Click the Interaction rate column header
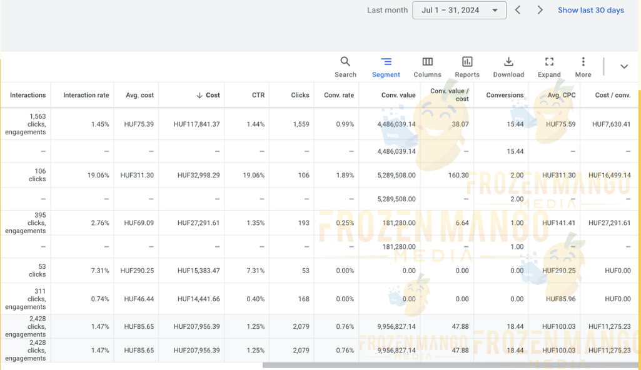This screenshot has width=641, height=370. (86, 95)
